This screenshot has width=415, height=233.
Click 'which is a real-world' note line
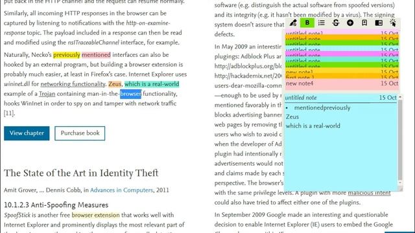[313, 126]
